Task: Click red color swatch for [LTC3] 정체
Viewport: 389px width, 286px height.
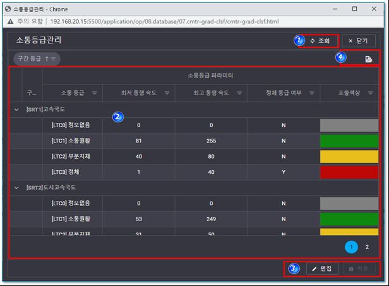Action: 349,171
